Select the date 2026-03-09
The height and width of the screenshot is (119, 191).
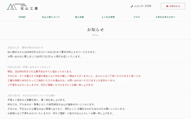coord(14,67)
